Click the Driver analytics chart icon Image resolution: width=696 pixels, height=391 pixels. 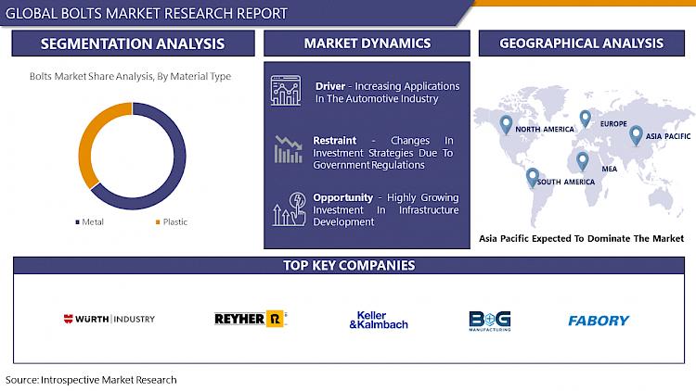point(286,91)
